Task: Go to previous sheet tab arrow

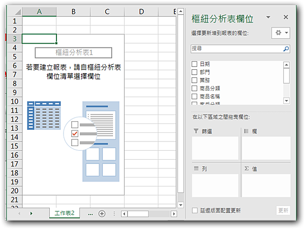Action: (x=19, y=213)
